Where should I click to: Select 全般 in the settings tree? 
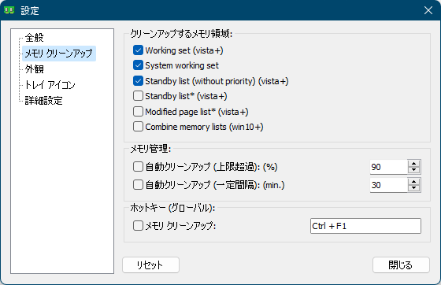[x=35, y=38]
